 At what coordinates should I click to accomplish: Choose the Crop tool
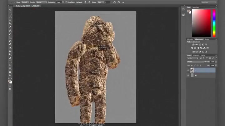[10, 23]
